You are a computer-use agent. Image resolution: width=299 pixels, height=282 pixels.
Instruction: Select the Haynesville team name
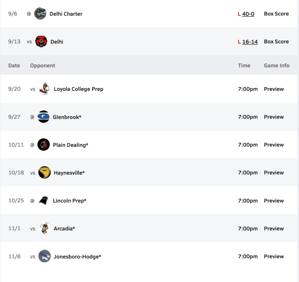pyautogui.click(x=69, y=173)
